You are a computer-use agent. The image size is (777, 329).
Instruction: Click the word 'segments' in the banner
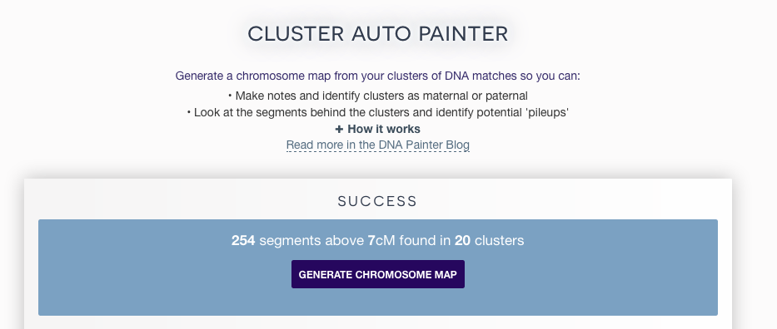tap(290, 241)
